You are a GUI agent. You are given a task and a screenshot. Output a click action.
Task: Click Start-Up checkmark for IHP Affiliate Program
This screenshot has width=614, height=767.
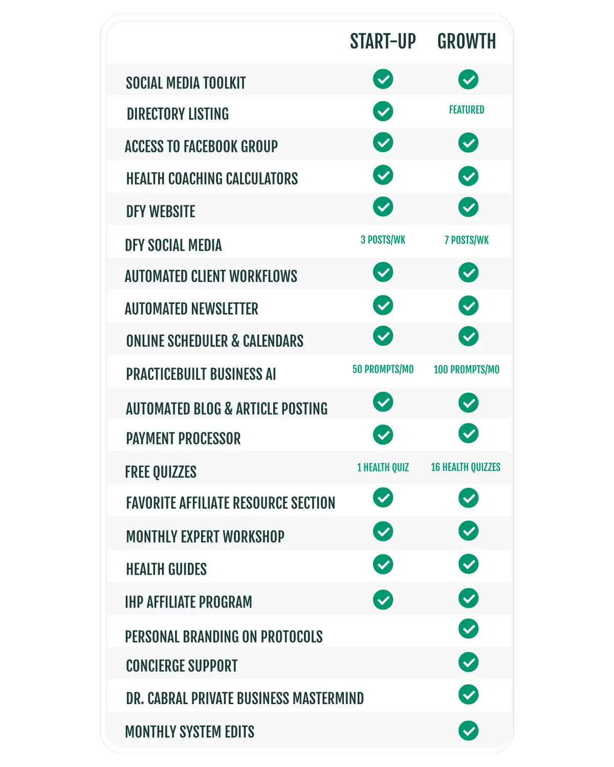pyautogui.click(x=383, y=600)
